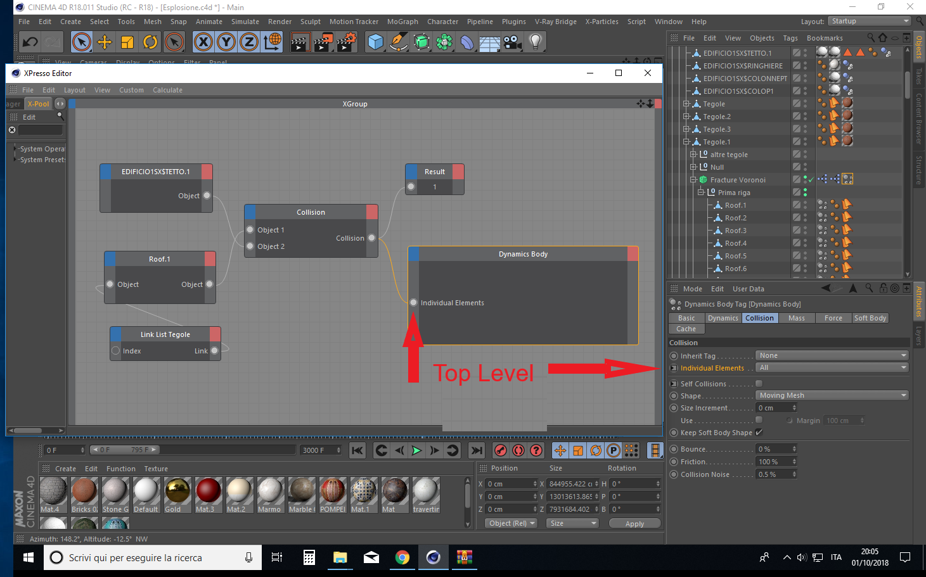Add Floor environment object icon
The width and height of the screenshot is (926, 577).
click(490, 42)
